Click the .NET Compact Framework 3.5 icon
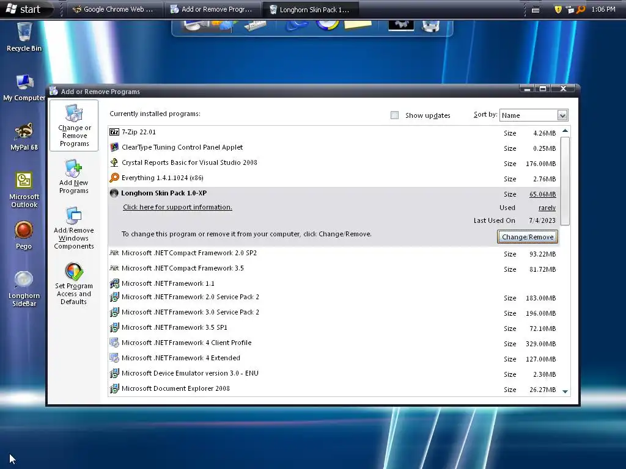 (x=114, y=268)
